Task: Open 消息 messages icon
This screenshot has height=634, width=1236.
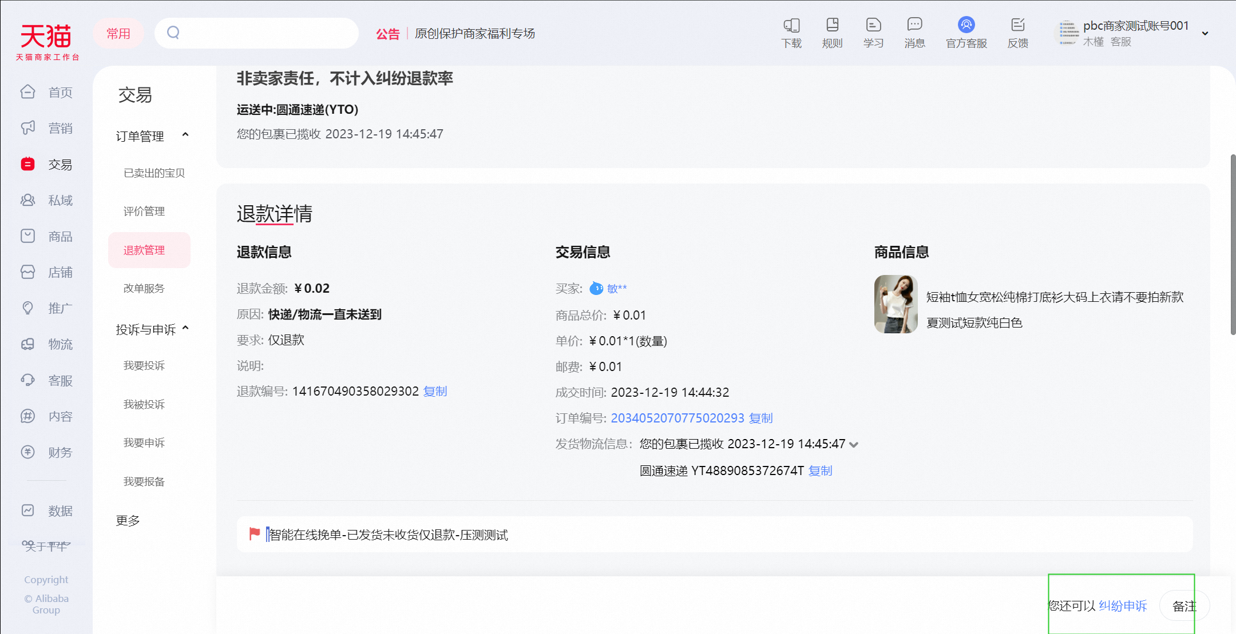Action: pyautogui.click(x=914, y=25)
